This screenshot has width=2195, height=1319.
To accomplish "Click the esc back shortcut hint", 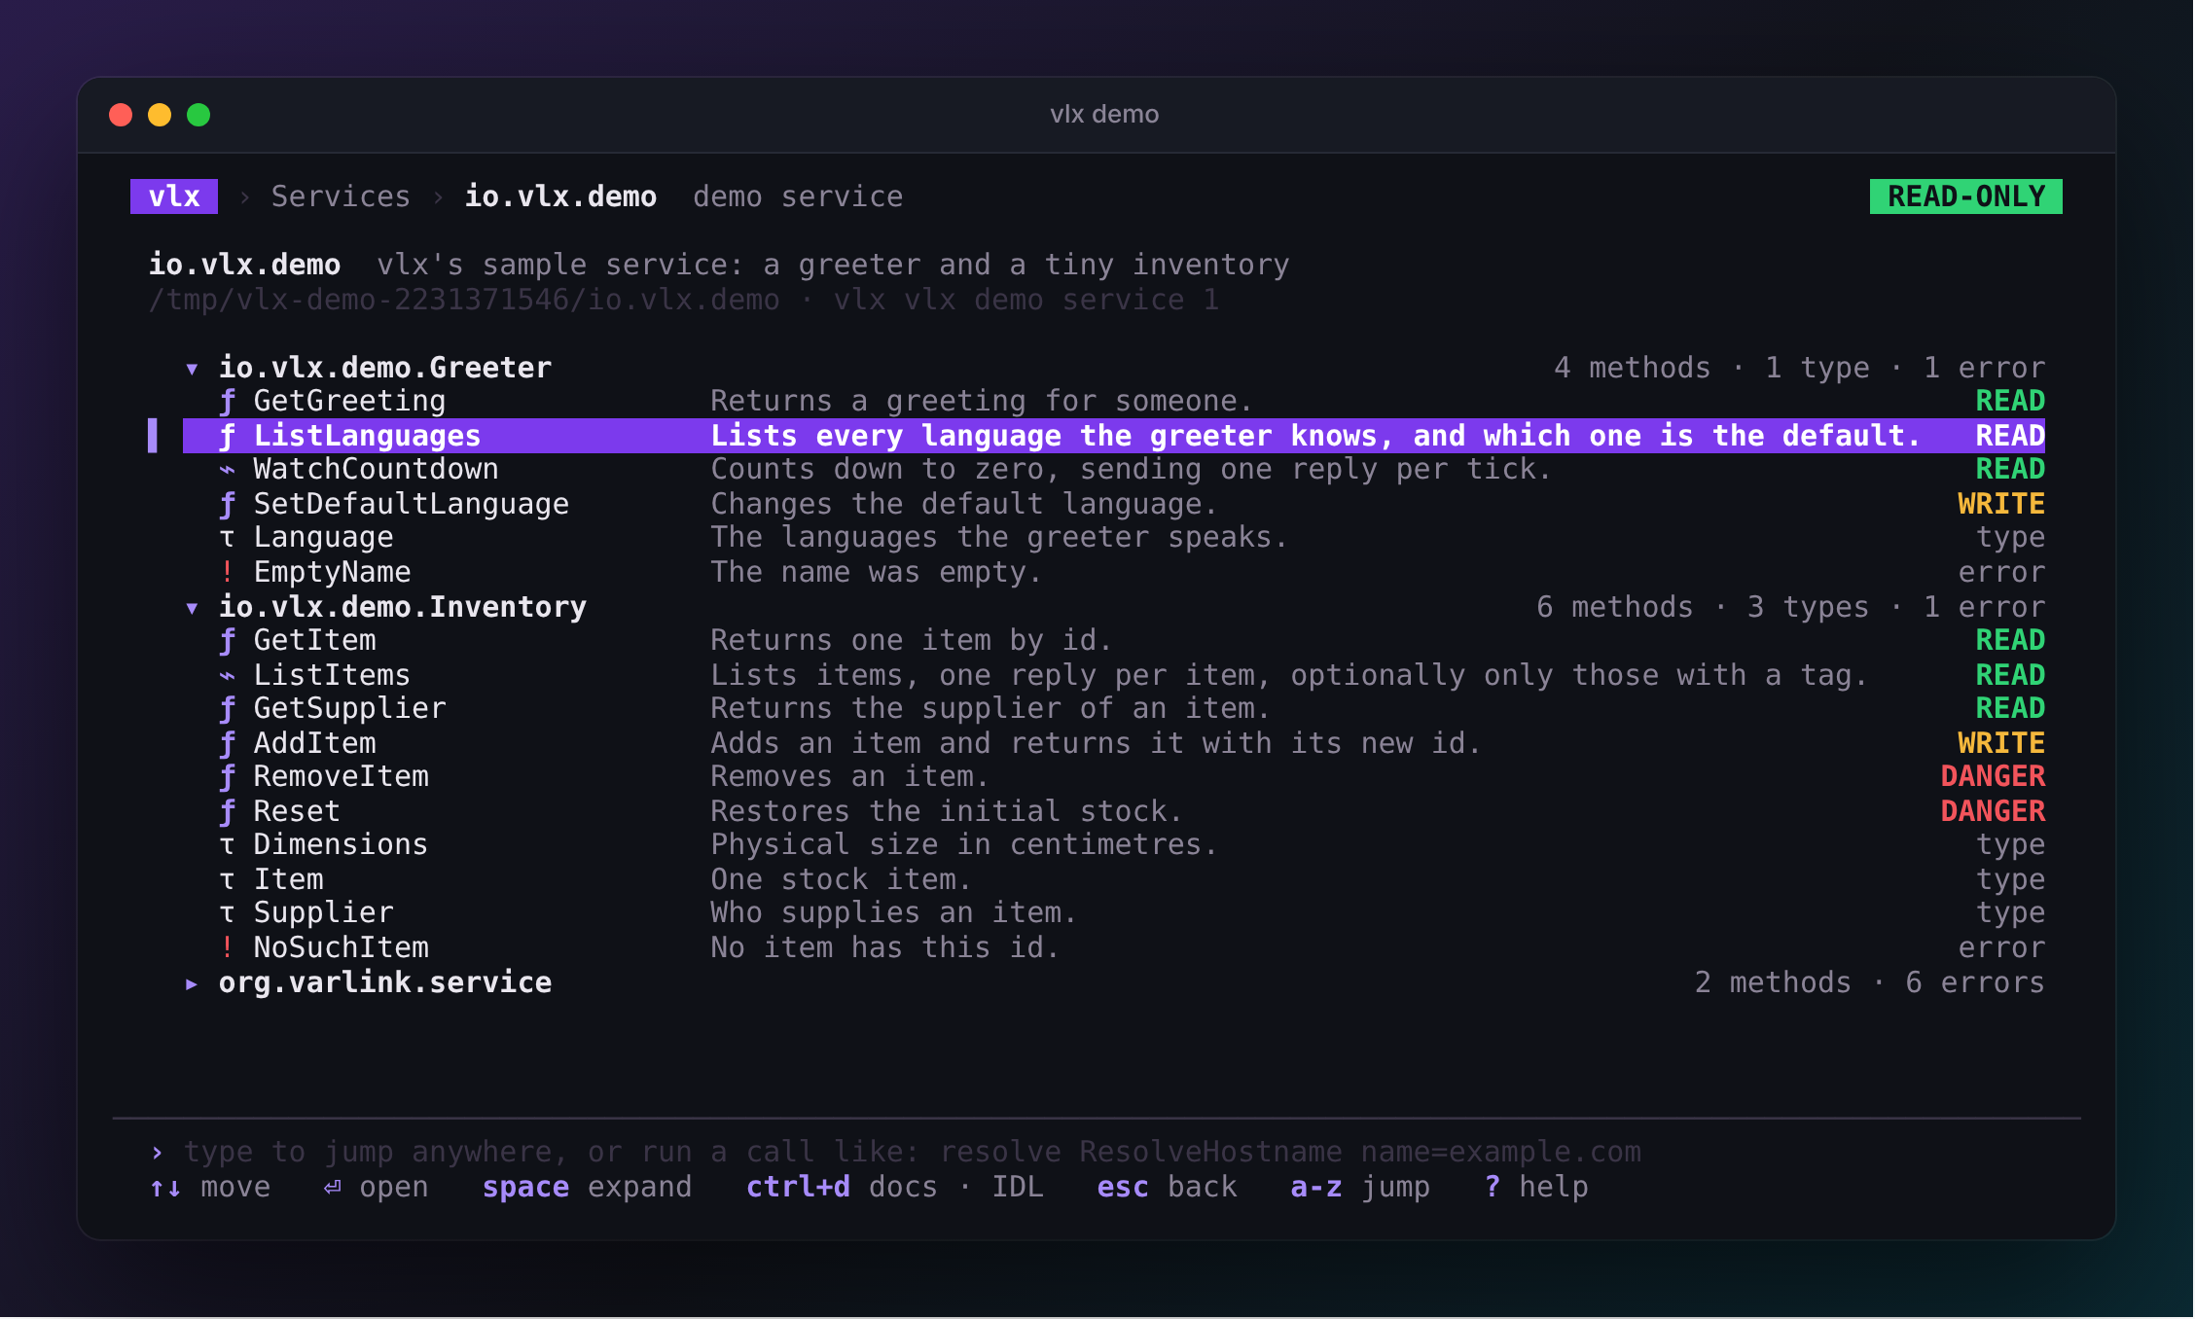I will click(x=1167, y=1187).
